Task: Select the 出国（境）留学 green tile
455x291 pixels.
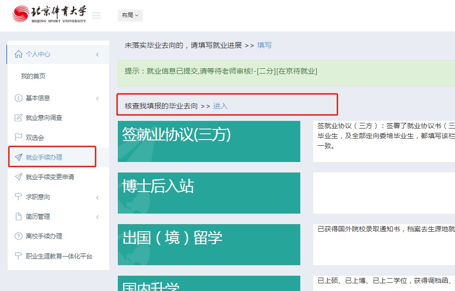Action: pos(209,245)
